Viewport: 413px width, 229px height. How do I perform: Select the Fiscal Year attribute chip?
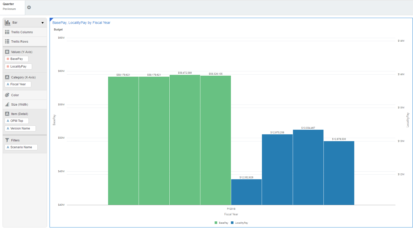[18, 84]
